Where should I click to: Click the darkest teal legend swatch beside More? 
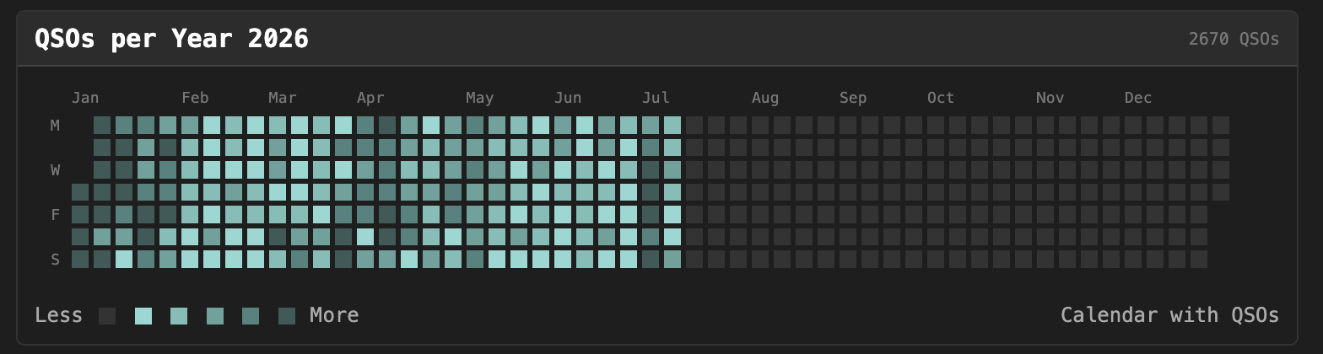[287, 316]
